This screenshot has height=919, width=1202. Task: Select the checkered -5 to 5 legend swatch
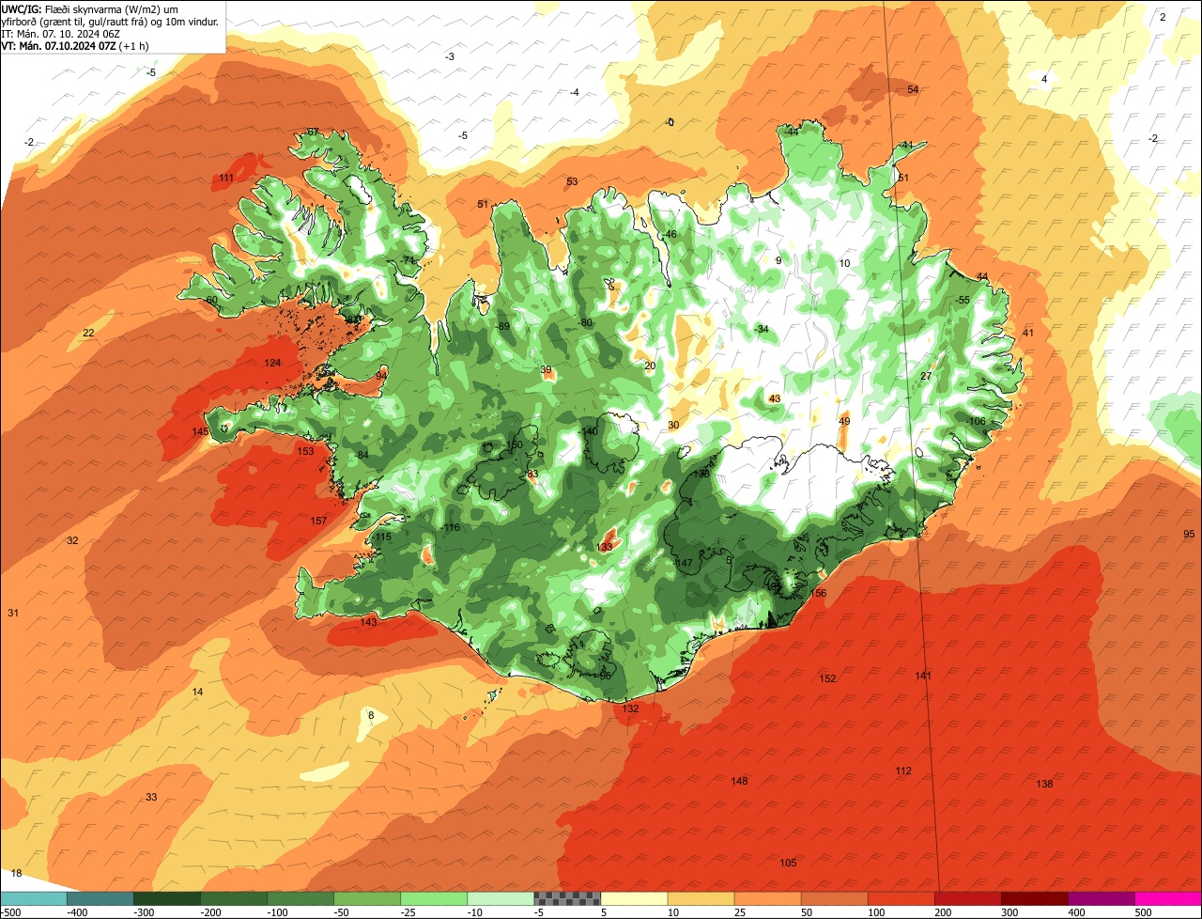[x=567, y=898]
